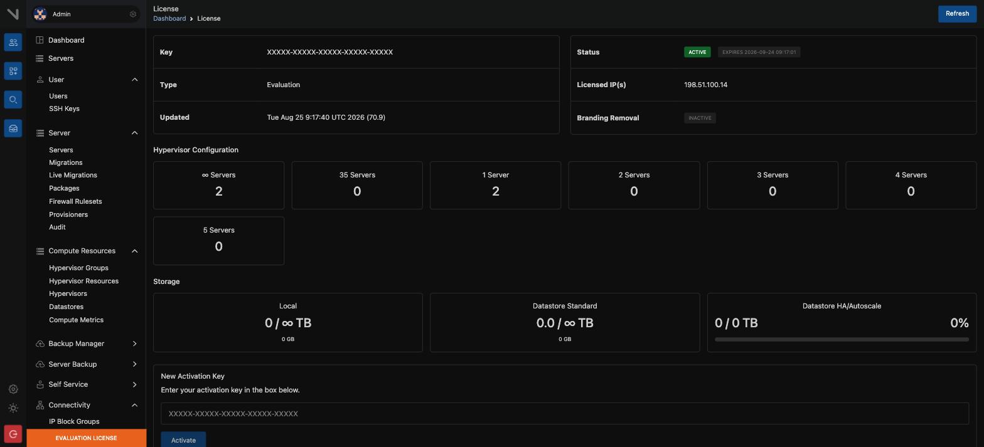Click the INACTIVE Branding Removal badge
Image resolution: width=984 pixels, height=447 pixels.
(x=700, y=118)
